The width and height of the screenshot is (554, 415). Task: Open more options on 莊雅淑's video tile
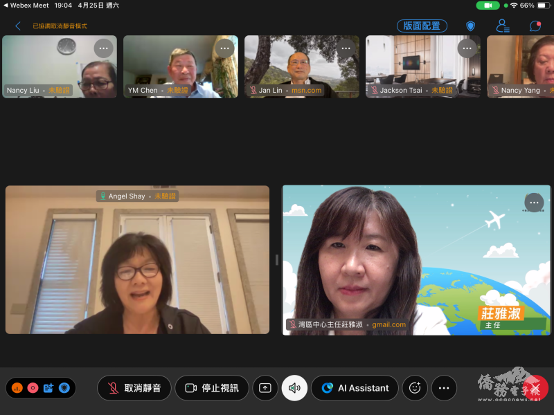(x=534, y=203)
